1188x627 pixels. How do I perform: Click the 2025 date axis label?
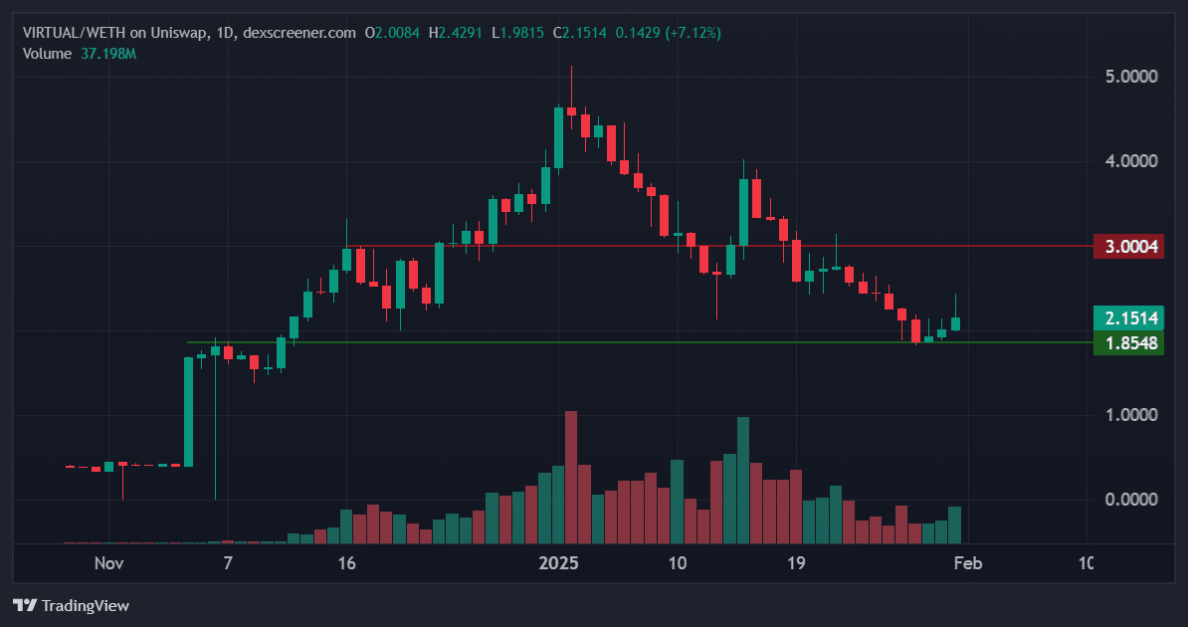click(558, 563)
